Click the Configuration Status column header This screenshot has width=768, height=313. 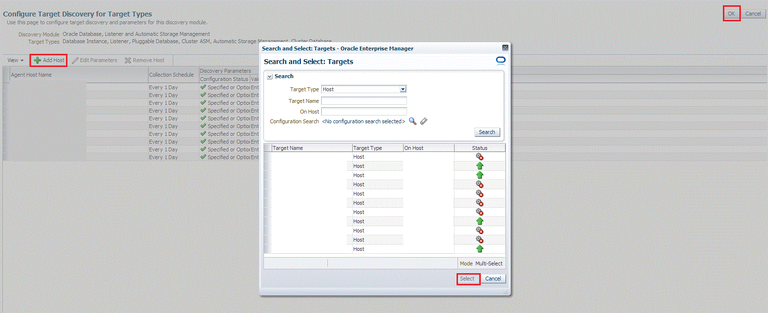pos(224,79)
